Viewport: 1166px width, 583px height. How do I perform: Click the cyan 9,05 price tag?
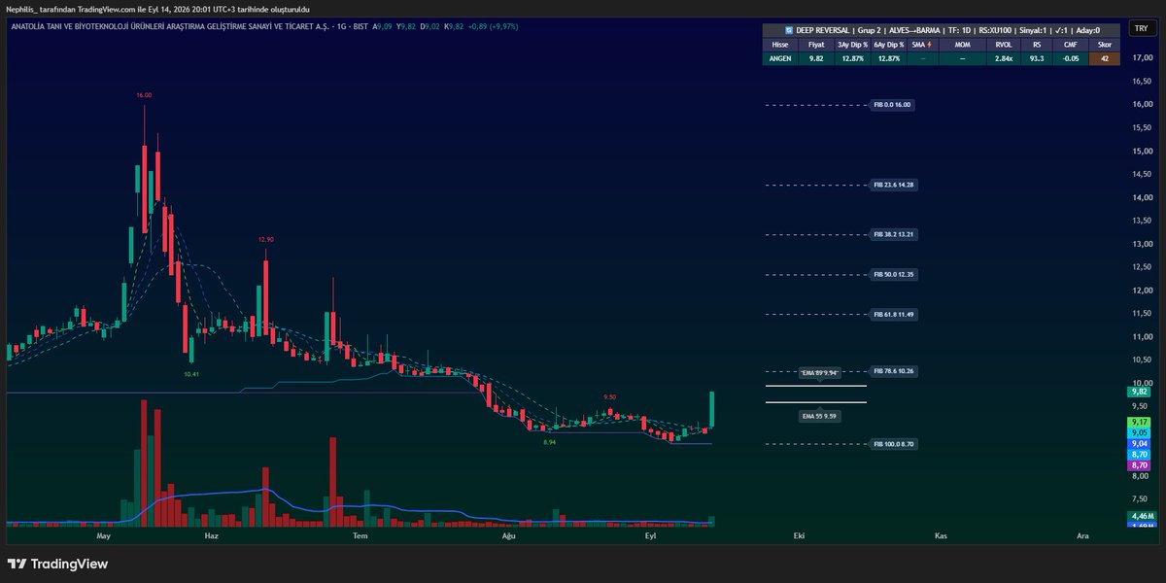tap(1139, 432)
